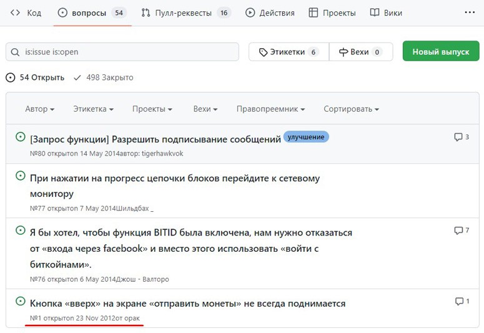The width and height of the screenshot is (484, 333).
Task: Click the green Новый выпуск button
Action: 441,51
